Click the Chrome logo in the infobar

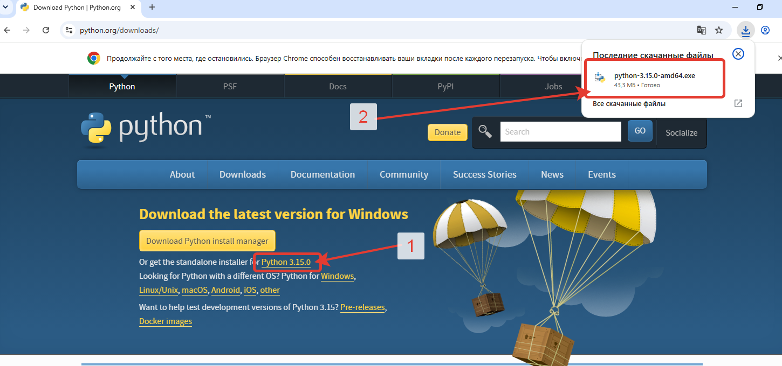94,58
